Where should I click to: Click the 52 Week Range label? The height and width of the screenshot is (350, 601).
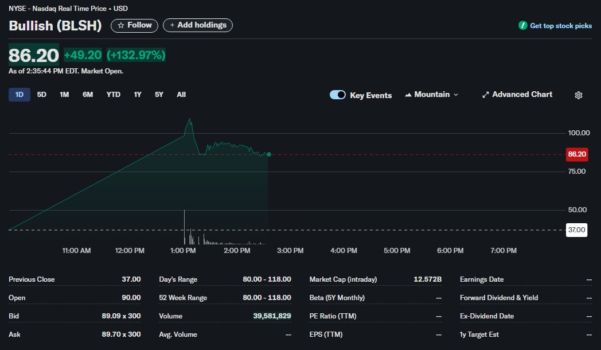pyautogui.click(x=183, y=298)
